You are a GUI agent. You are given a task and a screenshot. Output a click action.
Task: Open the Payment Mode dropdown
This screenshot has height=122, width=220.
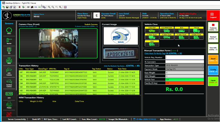click(x=185, y=69)
